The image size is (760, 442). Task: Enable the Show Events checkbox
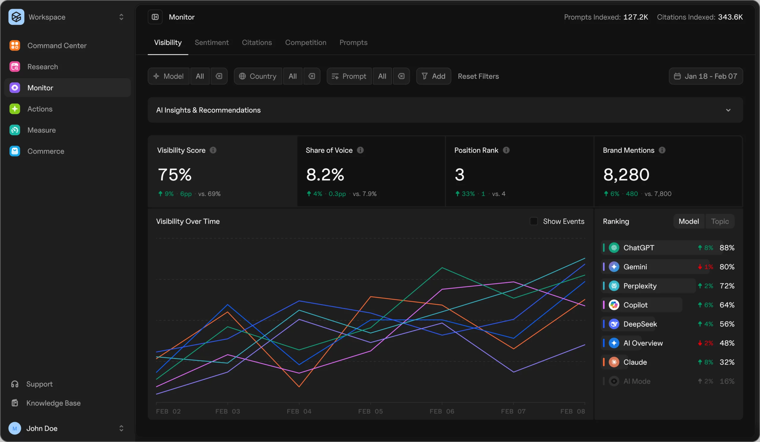tap(533, 222)
